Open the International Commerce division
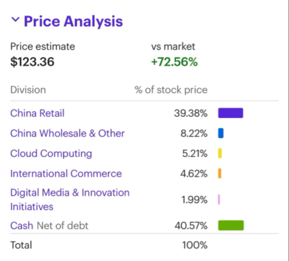The image size is (289, 261). click(66, 173)
